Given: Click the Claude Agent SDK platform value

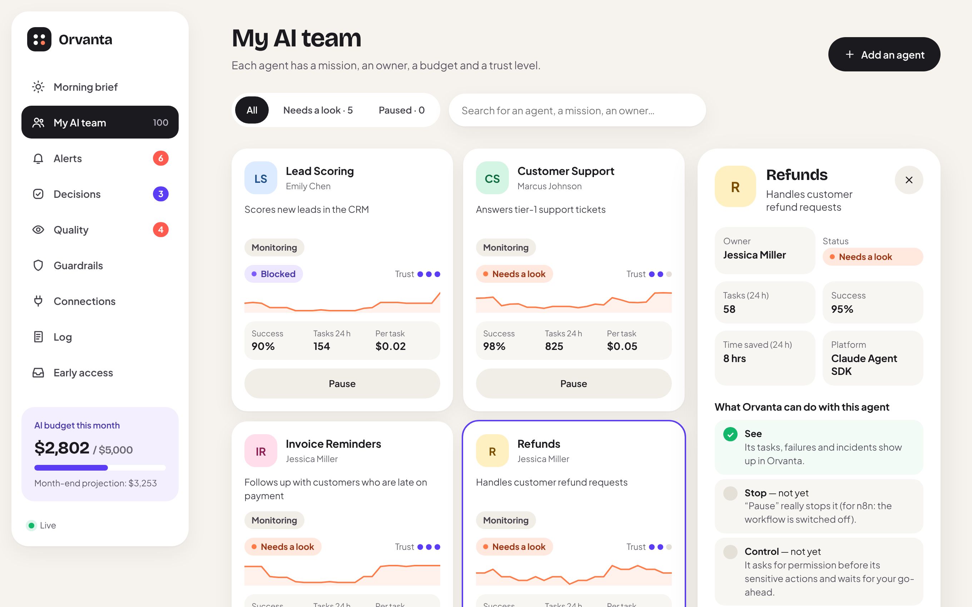Looking at the screenshot, I should point(864,365).
